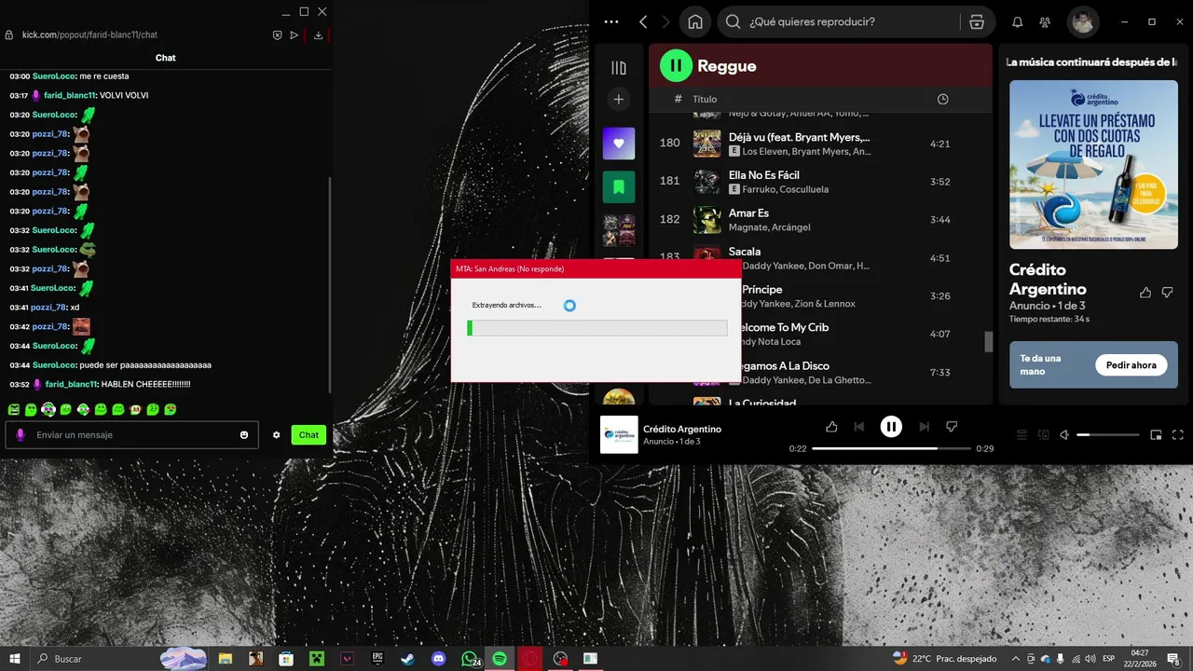Dislike ad in bottom player bar
Image resolution: width=1193 pixels, height=671 pixels.
(x=952, y=426)
